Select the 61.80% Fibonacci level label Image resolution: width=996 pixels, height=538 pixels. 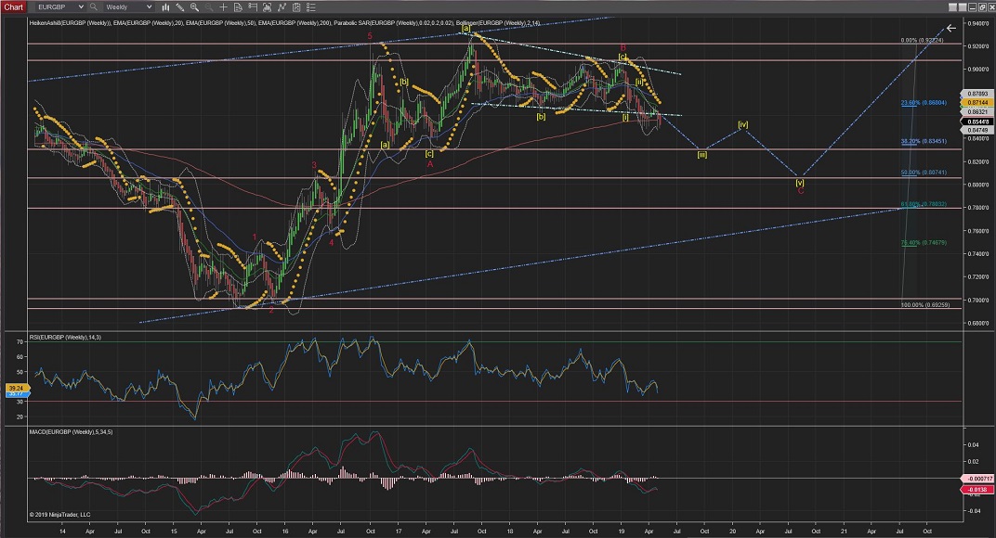point(924,204)
